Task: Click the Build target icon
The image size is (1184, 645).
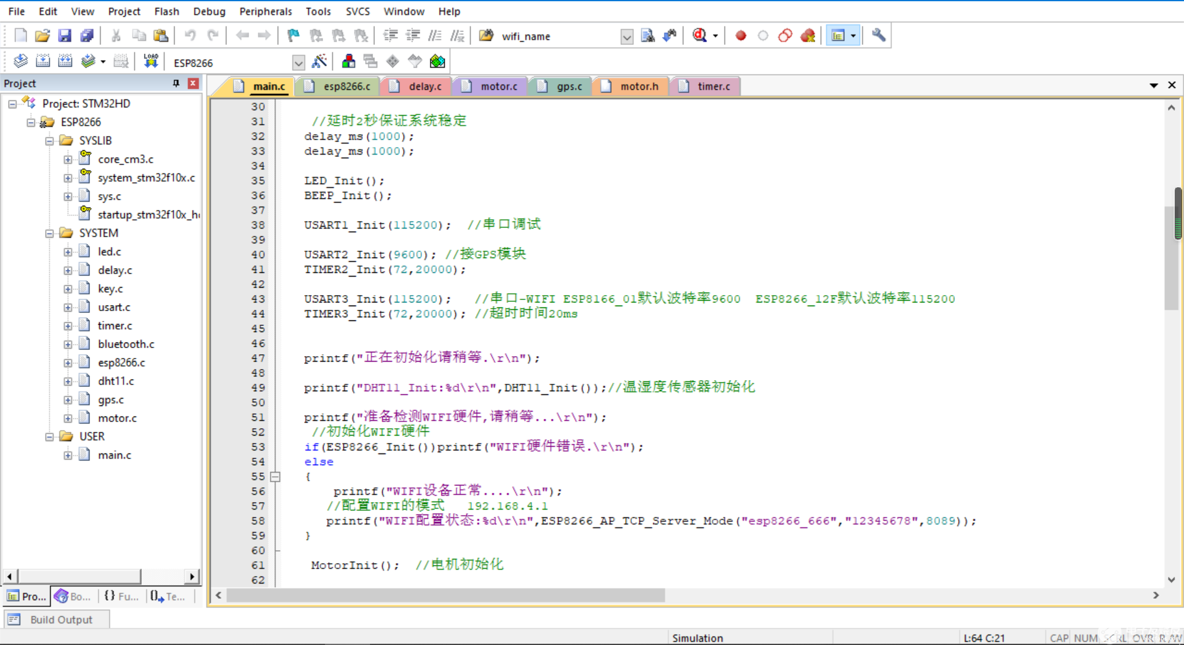Action: click(43, 62)
